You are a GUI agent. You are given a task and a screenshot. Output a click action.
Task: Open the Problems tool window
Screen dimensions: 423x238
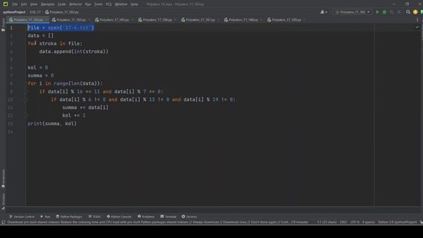[146, 216]
